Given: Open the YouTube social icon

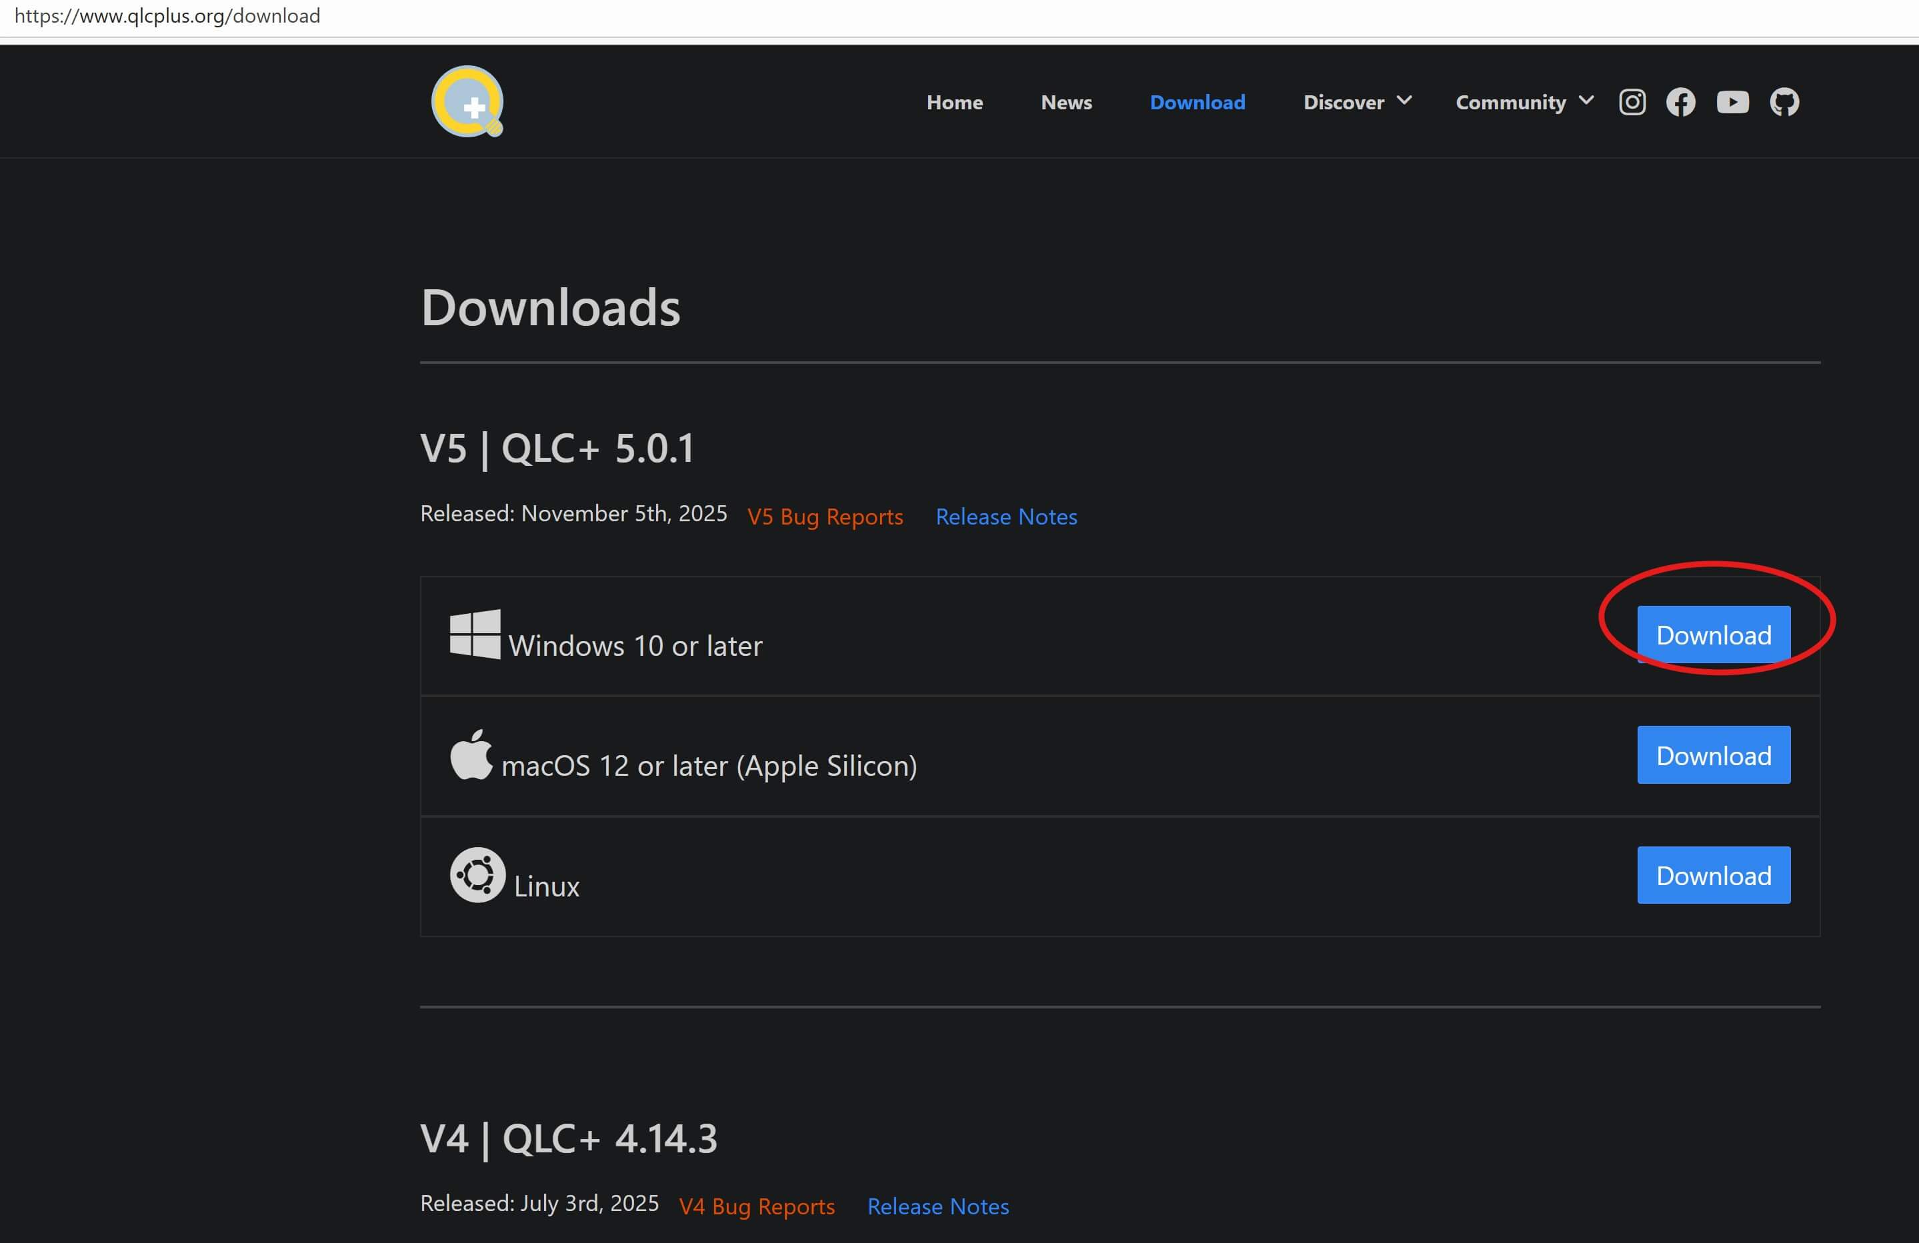Looking at the screenshot, I should pos(1732,103).
